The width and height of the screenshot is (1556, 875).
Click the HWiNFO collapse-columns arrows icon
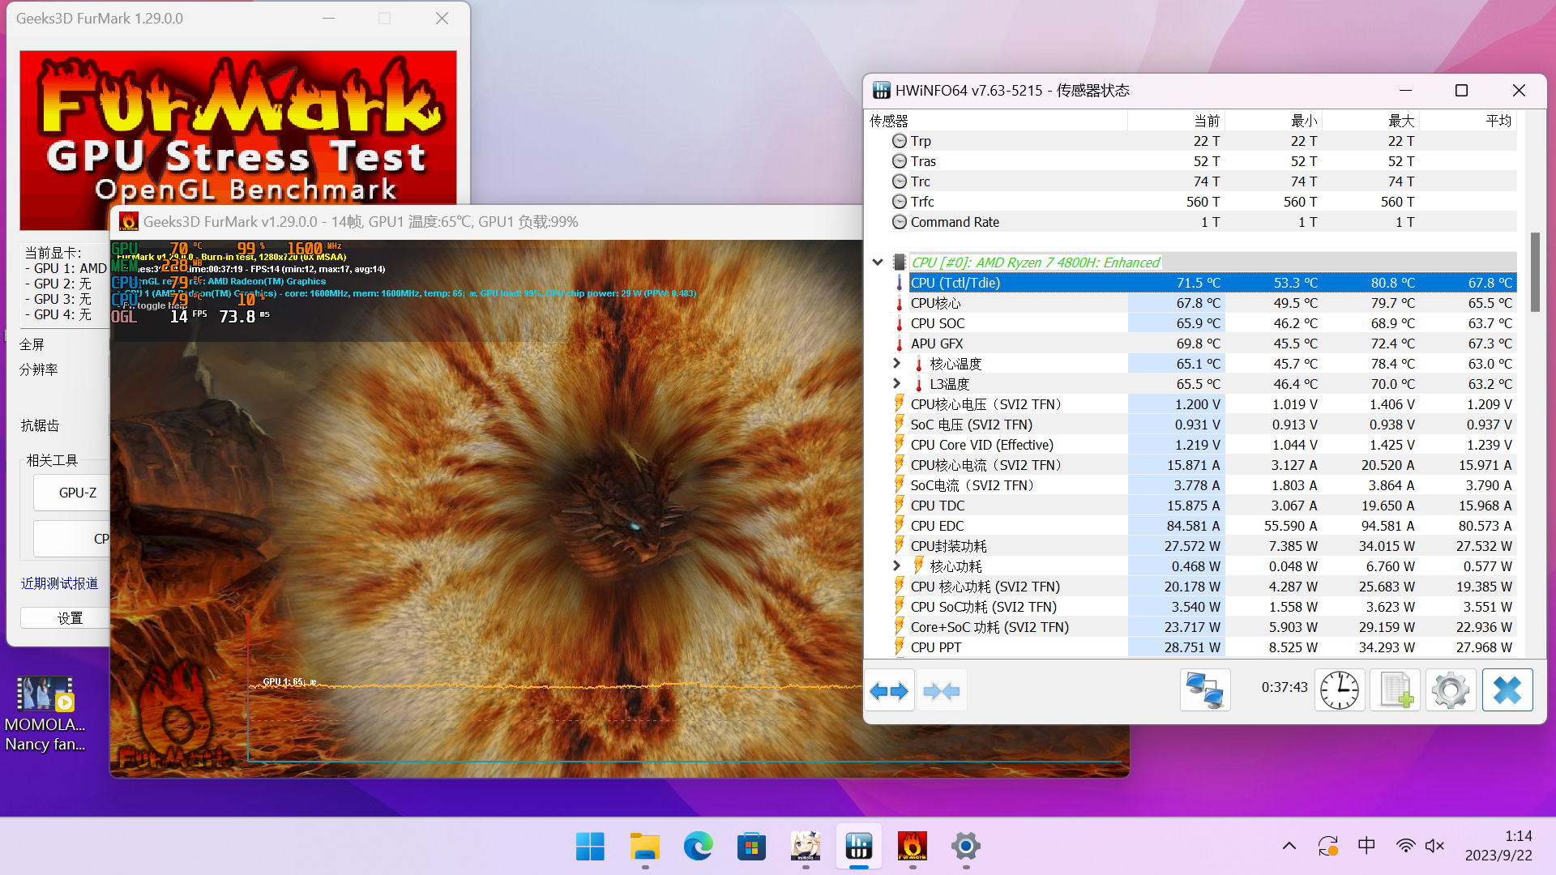click(x=941, y=691)
